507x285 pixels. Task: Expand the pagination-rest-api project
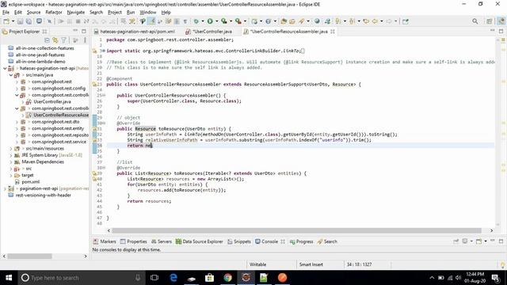tap(5, 188)
